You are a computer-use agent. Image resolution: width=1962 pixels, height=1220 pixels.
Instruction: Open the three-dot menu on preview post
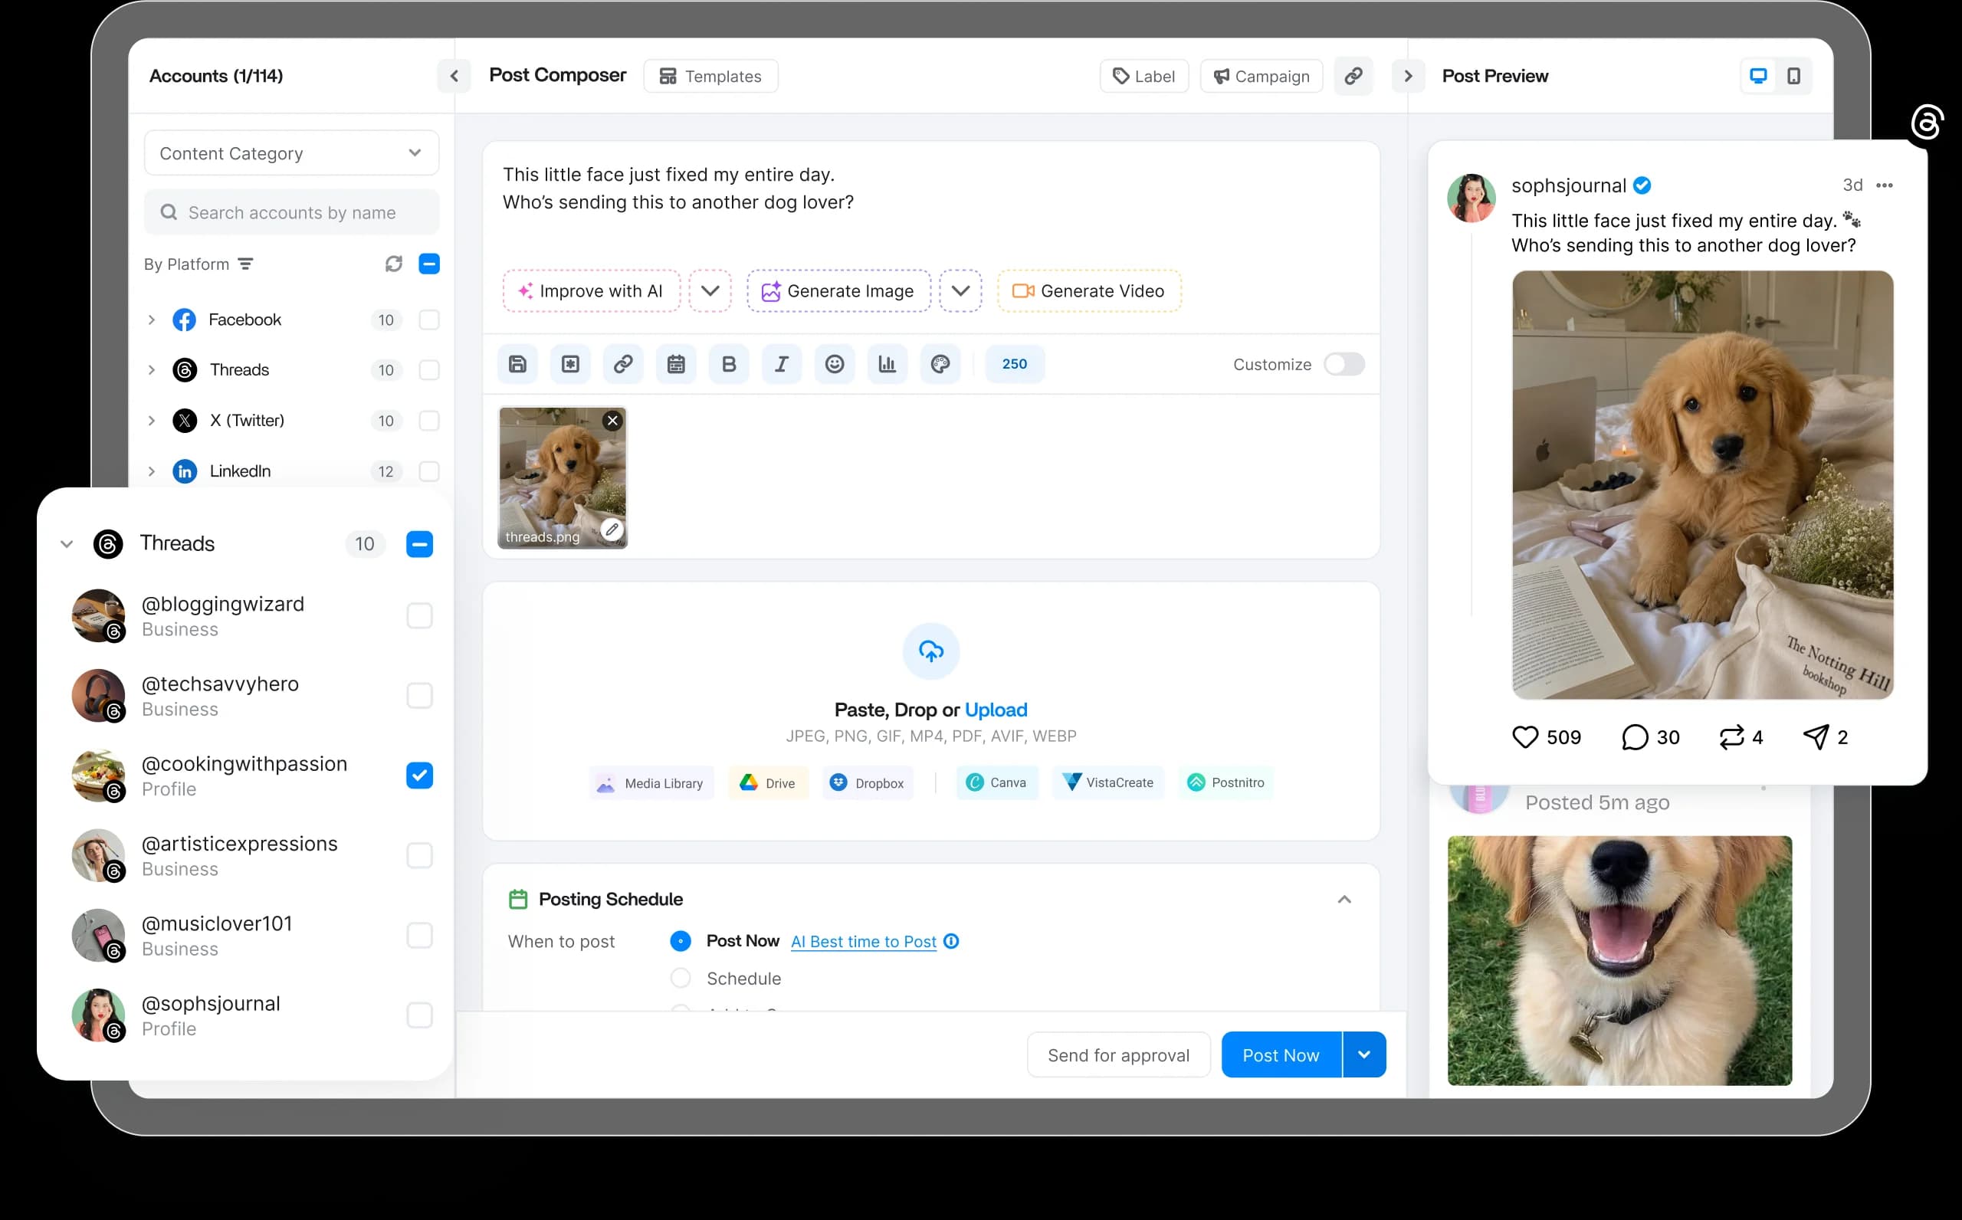tap(1885, 185)
